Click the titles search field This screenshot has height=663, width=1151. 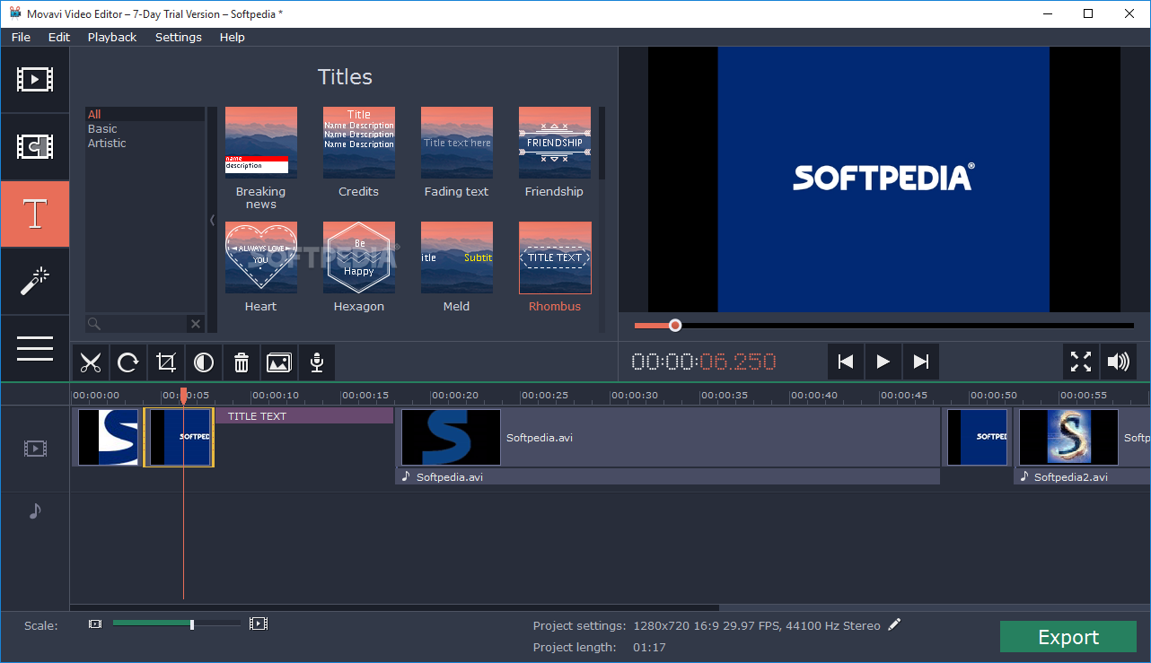point(136,324)
